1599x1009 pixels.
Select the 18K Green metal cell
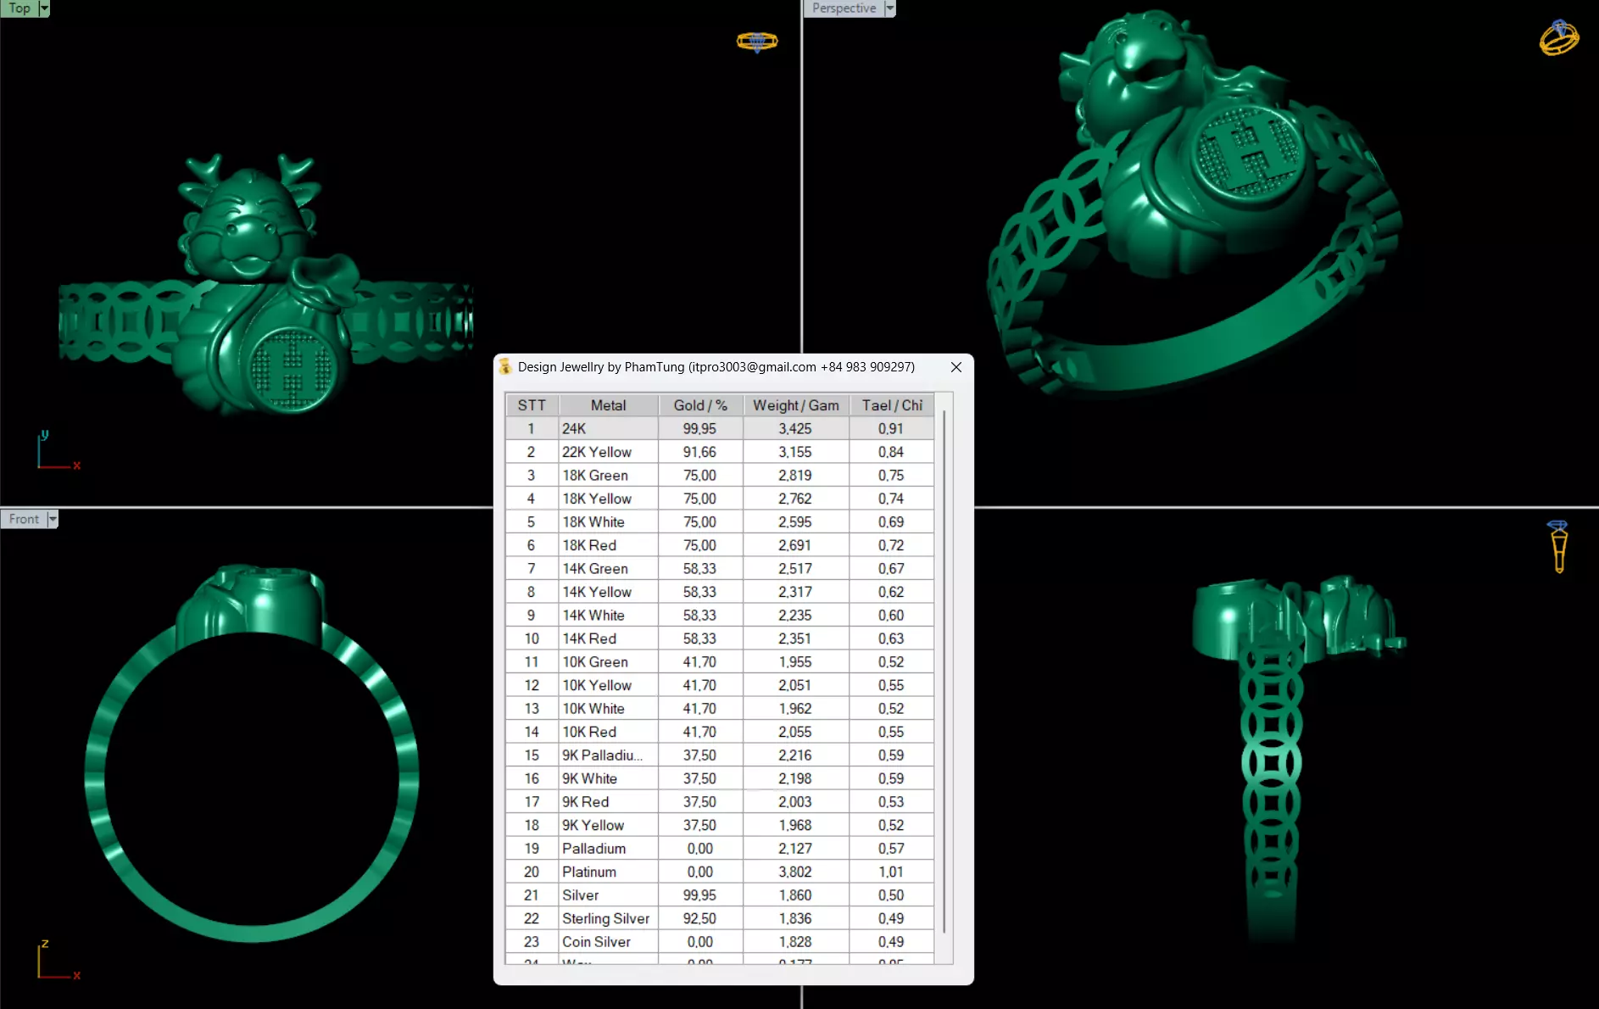pyautogui.click(x=608, y=476)
